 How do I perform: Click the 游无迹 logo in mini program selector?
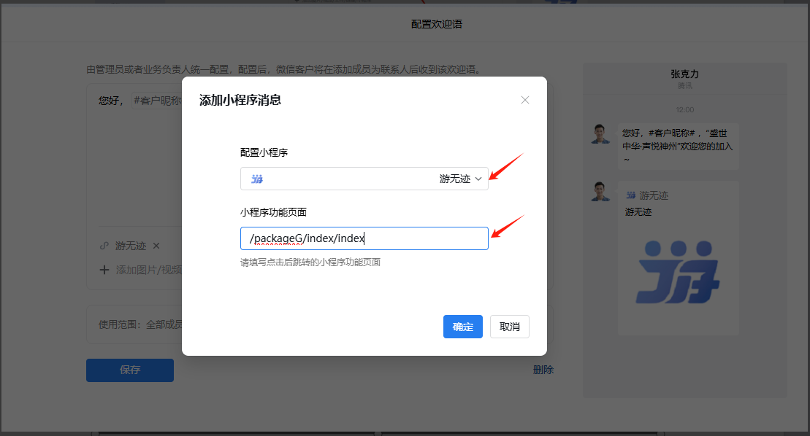pyautogui.click(x=257, y=179)
